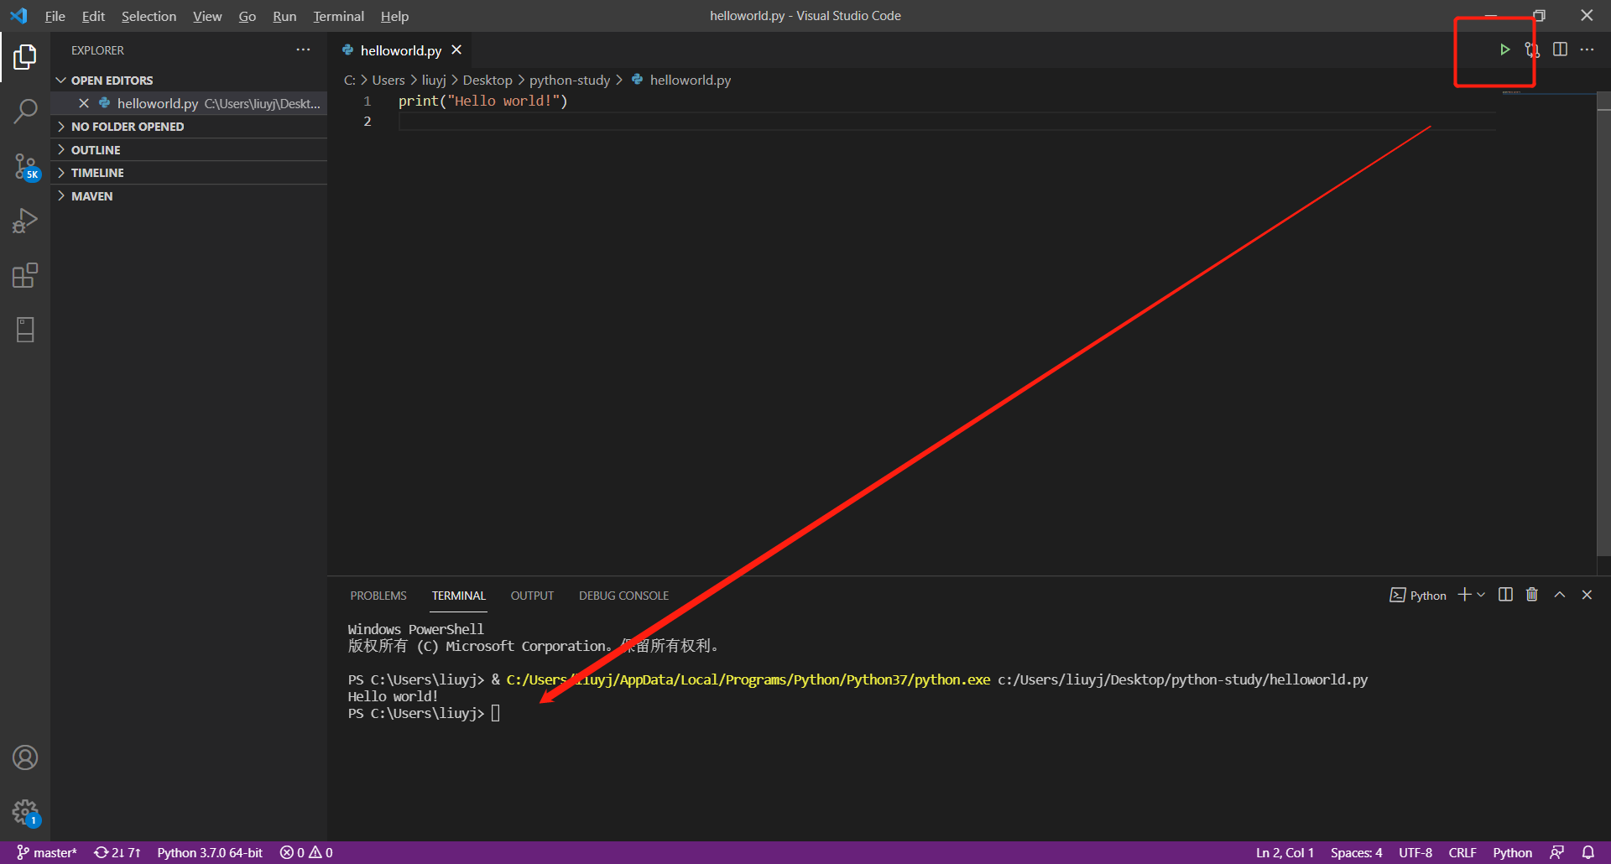Close helloworld.py in Open Editors list
This screenshot has height=864, width=1611.
pos(84,103)
